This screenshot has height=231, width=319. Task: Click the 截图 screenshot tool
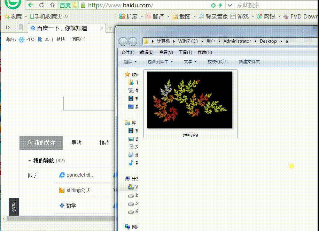181,16
